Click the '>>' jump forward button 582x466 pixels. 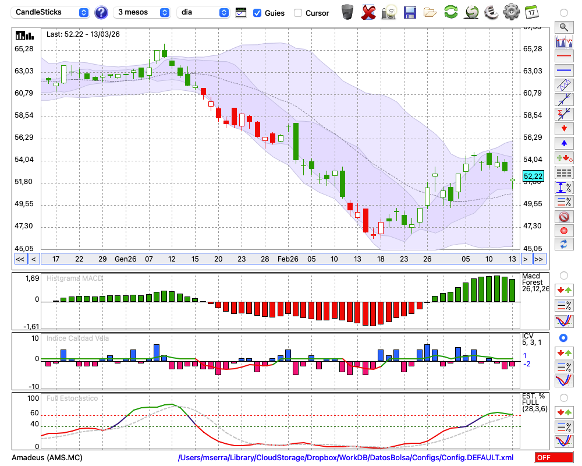pos(539,259)
